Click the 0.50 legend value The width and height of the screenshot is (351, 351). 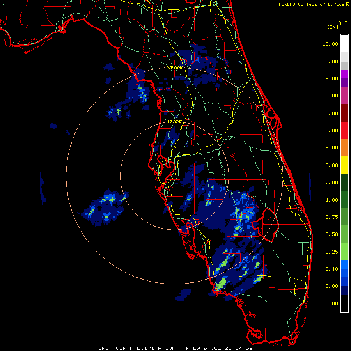click(x=332, y=234)
